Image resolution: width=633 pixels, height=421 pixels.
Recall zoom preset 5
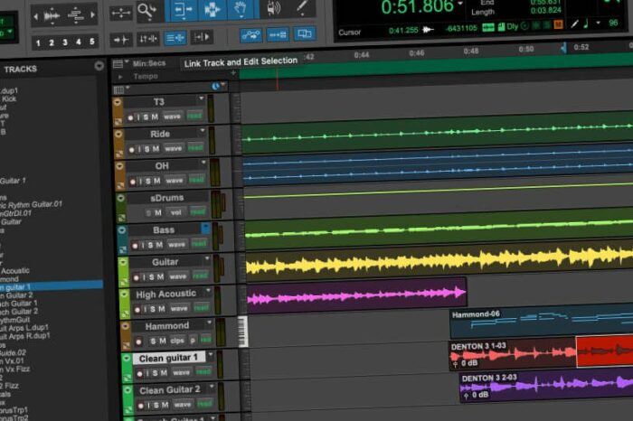pos(91,42)
